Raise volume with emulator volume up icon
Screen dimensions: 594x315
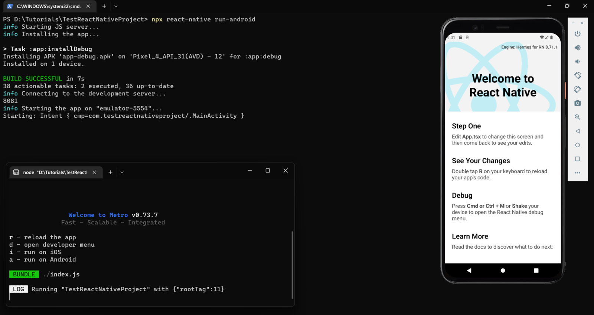[577, 47]
